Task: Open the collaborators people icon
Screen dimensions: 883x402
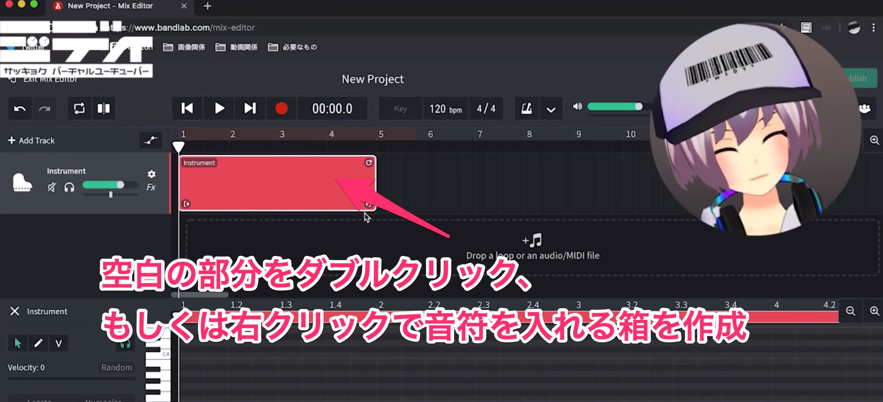Action: (865, 108)
